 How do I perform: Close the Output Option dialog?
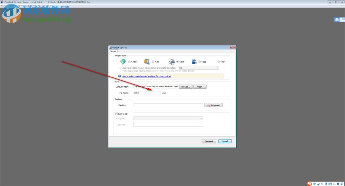(x=233, y=47)
